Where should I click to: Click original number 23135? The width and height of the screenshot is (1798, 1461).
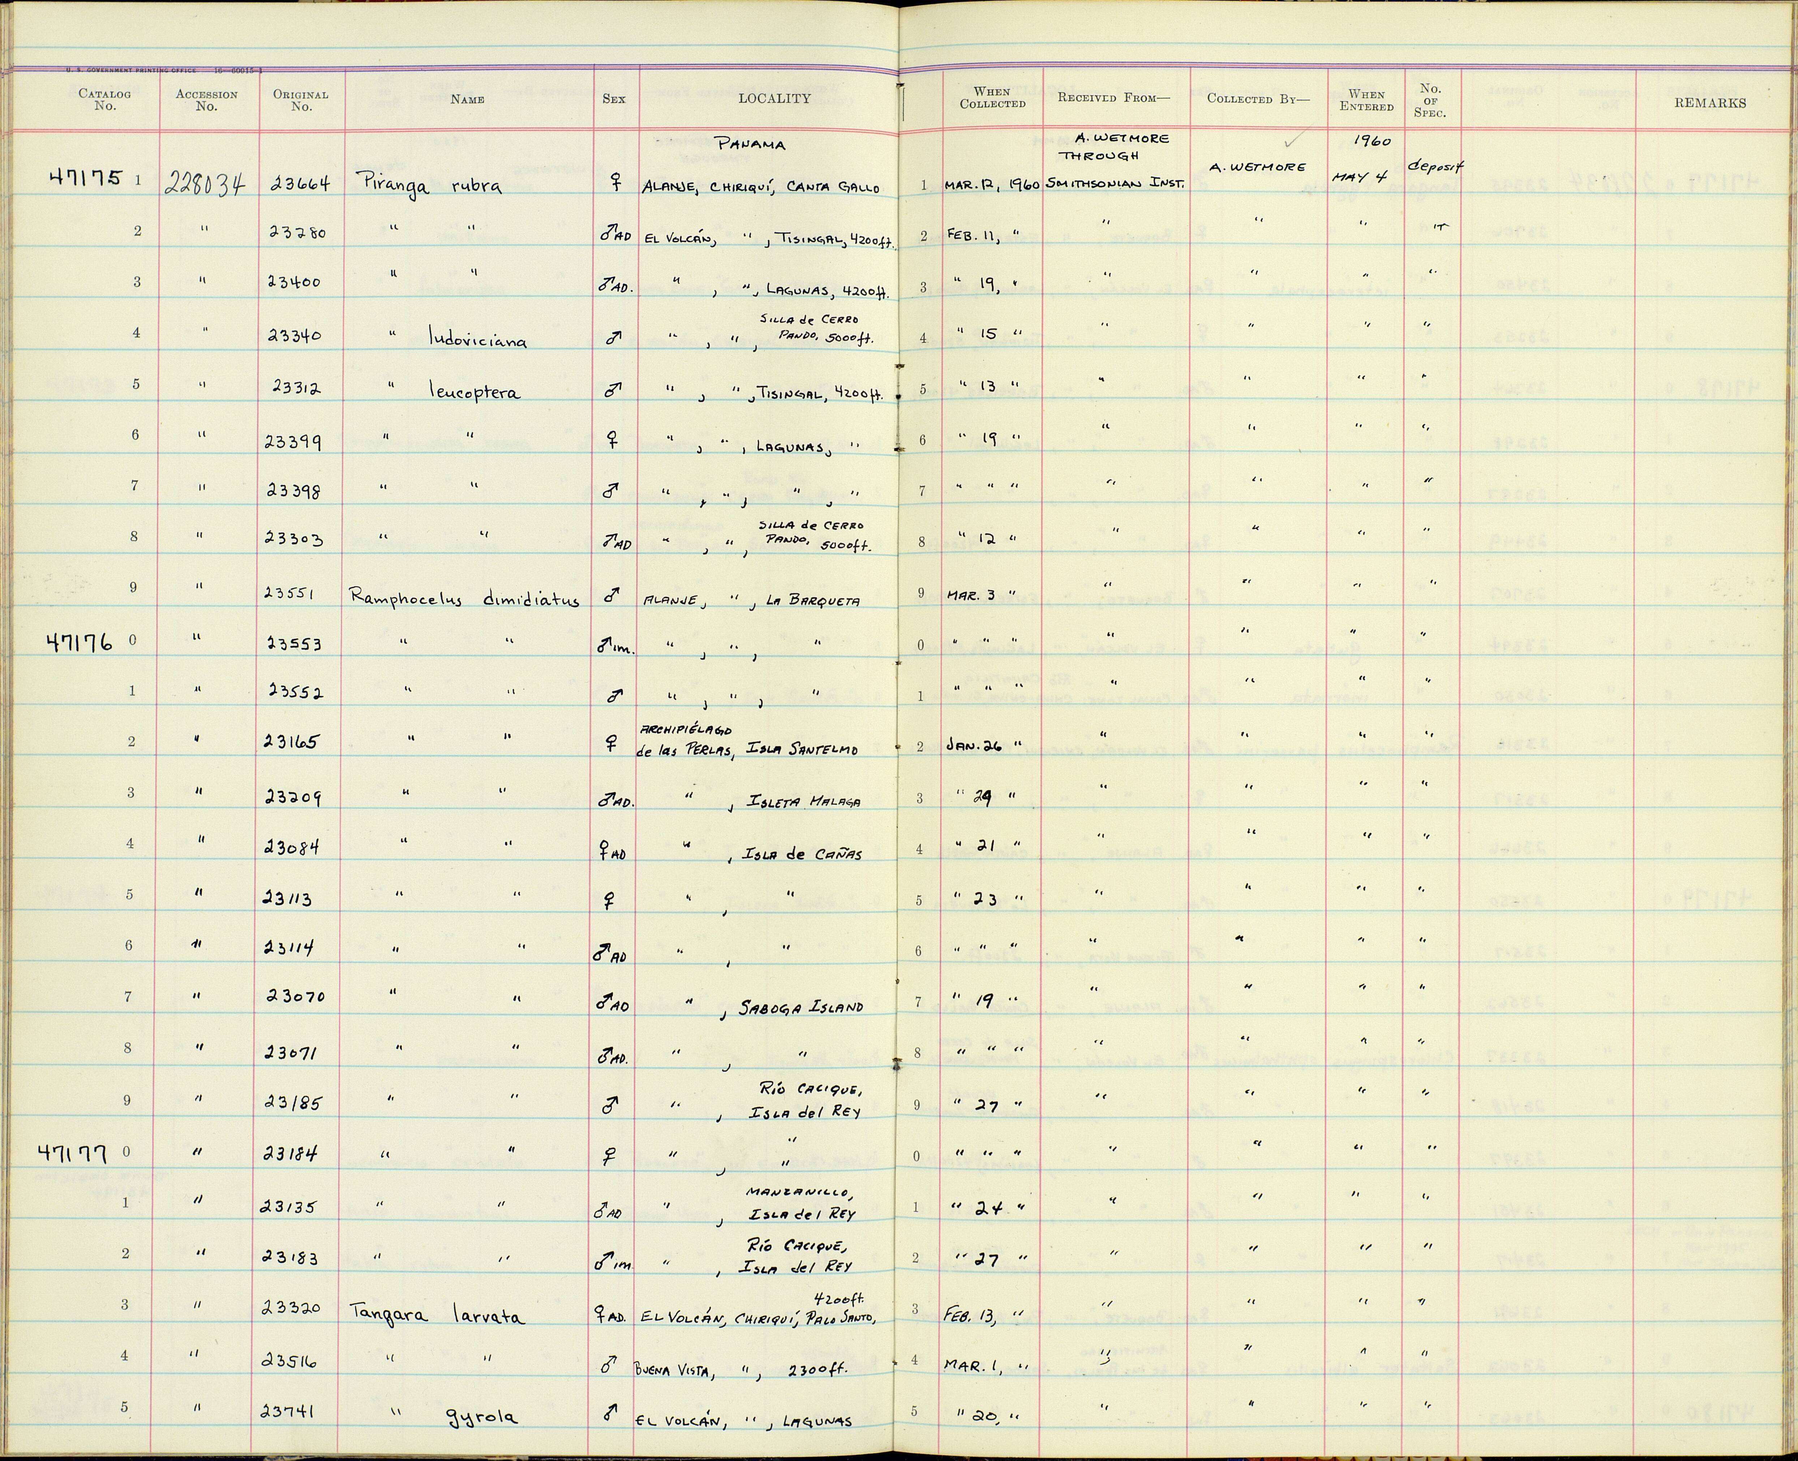pyautogui.click(x=289, y=1207)
